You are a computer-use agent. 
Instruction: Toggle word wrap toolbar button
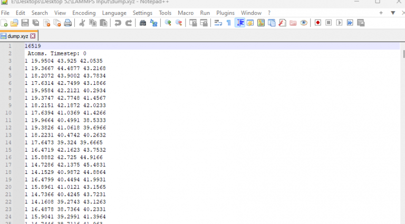point(218,23)
